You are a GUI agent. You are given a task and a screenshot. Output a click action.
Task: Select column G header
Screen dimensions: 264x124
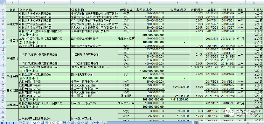point(197,2)
